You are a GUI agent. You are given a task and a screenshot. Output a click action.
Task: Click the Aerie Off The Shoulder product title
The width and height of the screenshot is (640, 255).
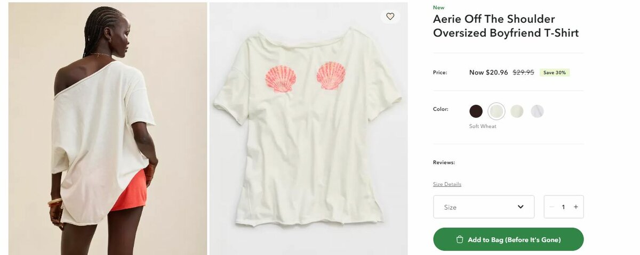pyautogui.click(x=505, y=26)
